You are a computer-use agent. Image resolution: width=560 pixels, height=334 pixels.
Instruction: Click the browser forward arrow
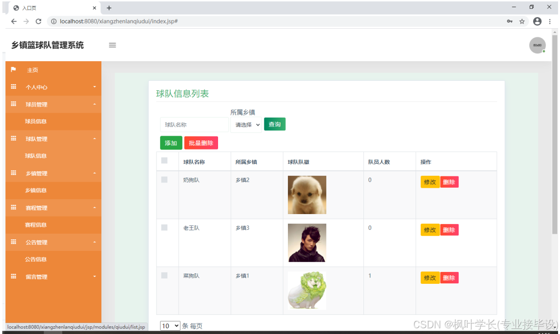tap(26, 22)
